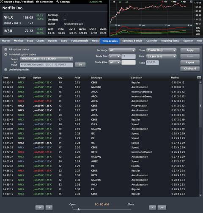
Task: Open Settings wrench icon
Action: (58, 2)
